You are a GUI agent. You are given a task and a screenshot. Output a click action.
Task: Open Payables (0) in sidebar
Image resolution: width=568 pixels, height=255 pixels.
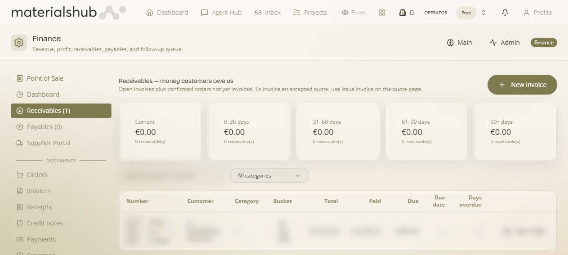tap(61, 127)
